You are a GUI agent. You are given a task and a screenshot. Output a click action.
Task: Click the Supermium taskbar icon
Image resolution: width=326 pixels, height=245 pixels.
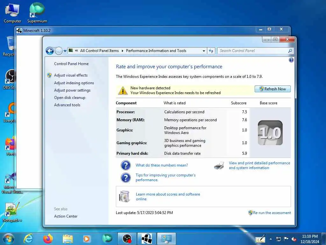[x=107, y=239]
